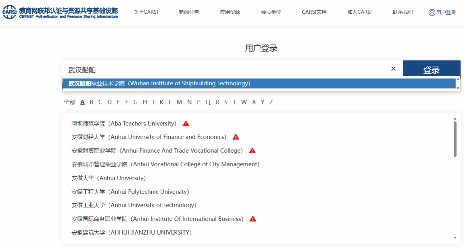Click warning icon beside Aba Teachers University
The height and width of the screenshot is (247, 464).
pos(186,124)
